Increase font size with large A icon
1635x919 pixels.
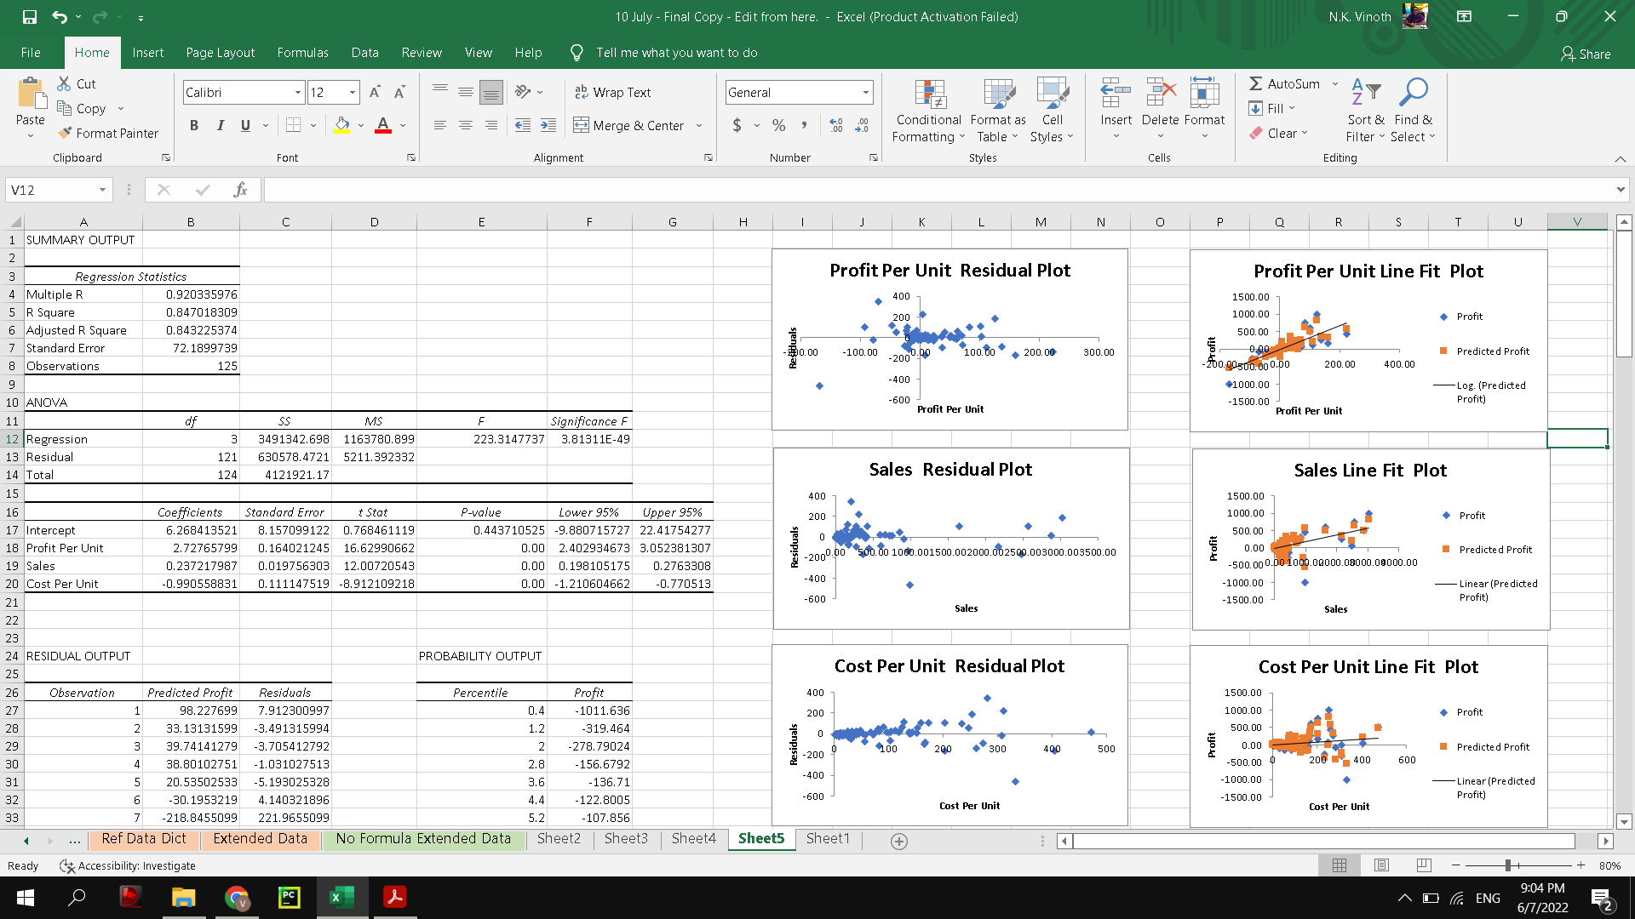pos(375,92)
